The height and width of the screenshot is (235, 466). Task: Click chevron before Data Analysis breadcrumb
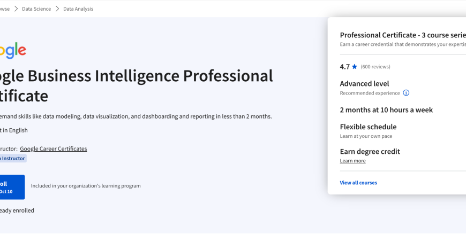(57, 9)
